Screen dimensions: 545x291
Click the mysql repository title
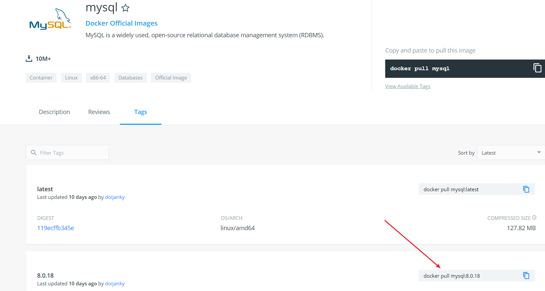pos(102,7)
